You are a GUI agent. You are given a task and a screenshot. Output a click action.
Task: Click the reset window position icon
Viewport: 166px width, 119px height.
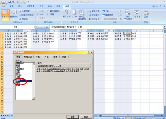pyautogui.click(x=121, y=19)
